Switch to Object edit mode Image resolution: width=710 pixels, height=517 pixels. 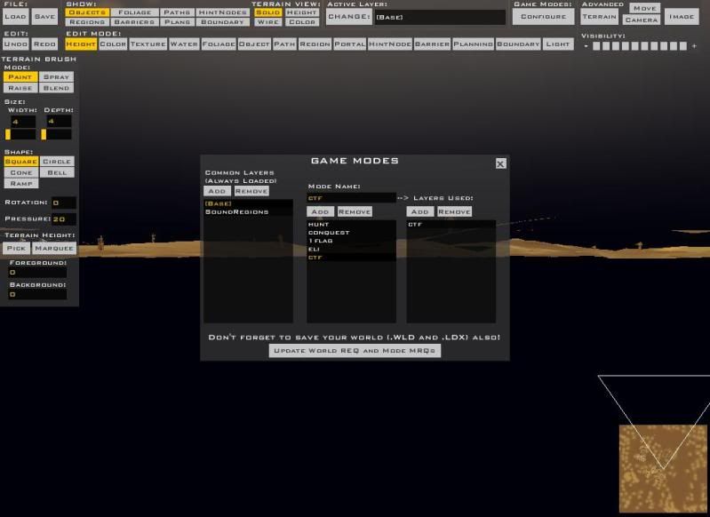click(x=254, y=44)
